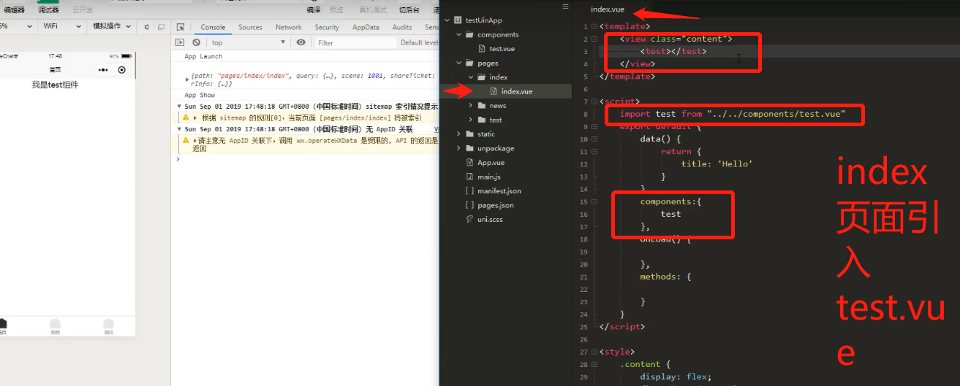Toggle the console sidebar panel icon
The width and height of the screenshot is (960, 386).
[180, 42]
